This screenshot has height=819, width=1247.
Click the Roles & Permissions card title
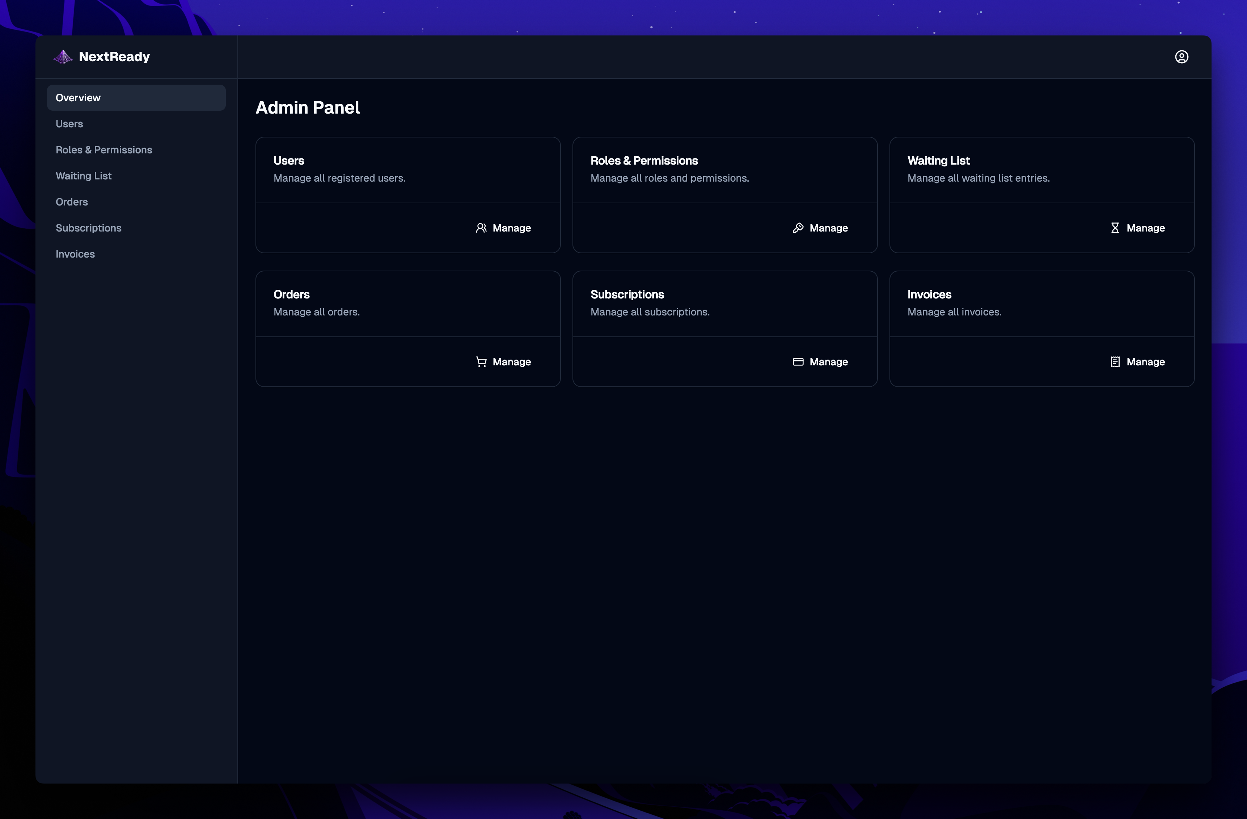click(x=644, y=161)
